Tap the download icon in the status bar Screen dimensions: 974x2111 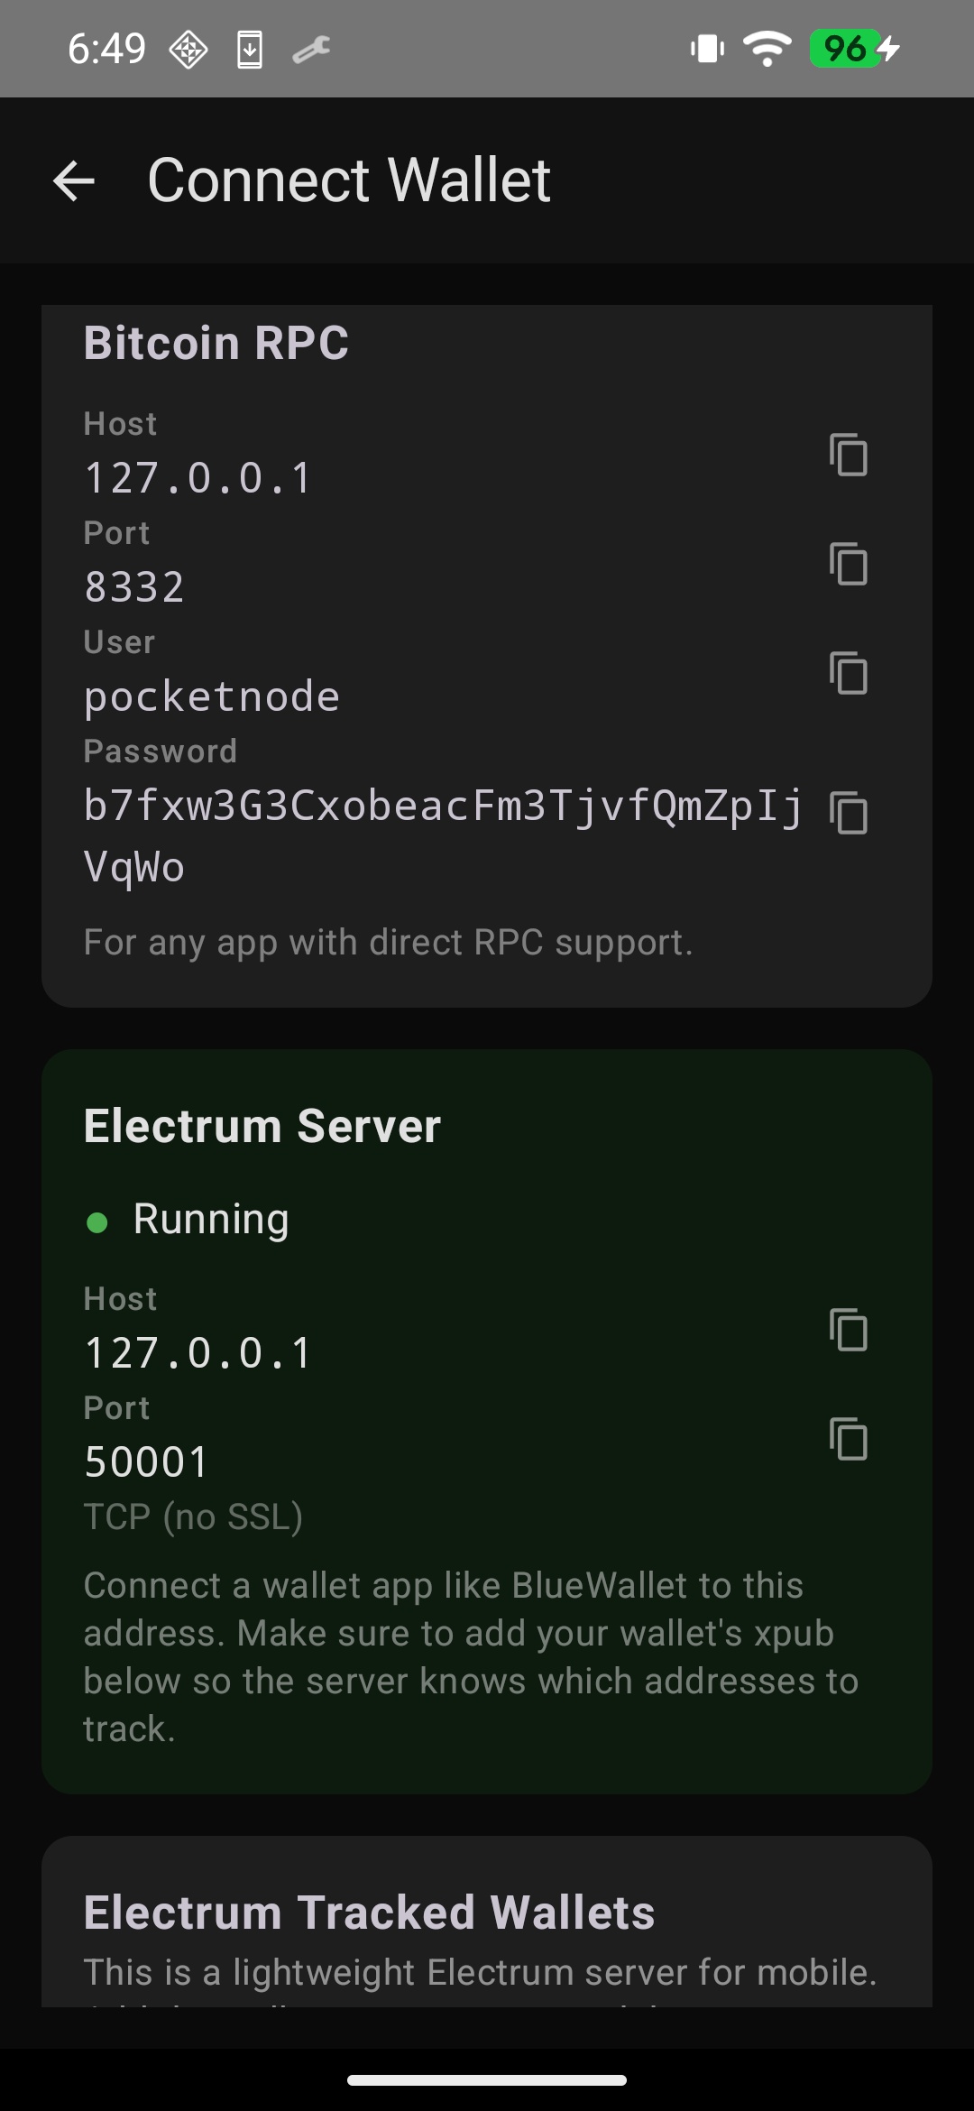[250, 49]
